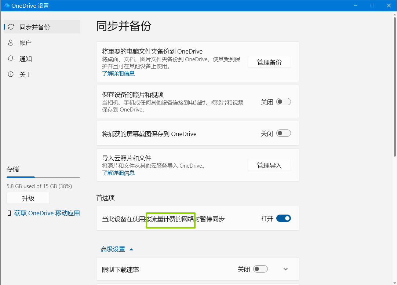397x285 pixels.
Task: Click the storage usage progress bar
Action: pyautogui.click(x=43, y=177)
